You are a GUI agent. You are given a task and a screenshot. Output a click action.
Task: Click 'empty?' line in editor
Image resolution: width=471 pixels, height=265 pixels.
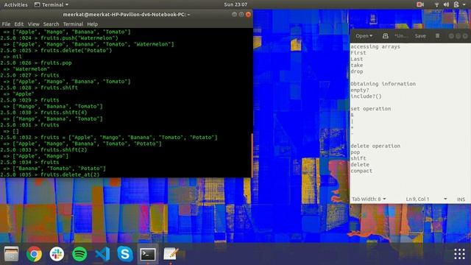click(360, 90)
